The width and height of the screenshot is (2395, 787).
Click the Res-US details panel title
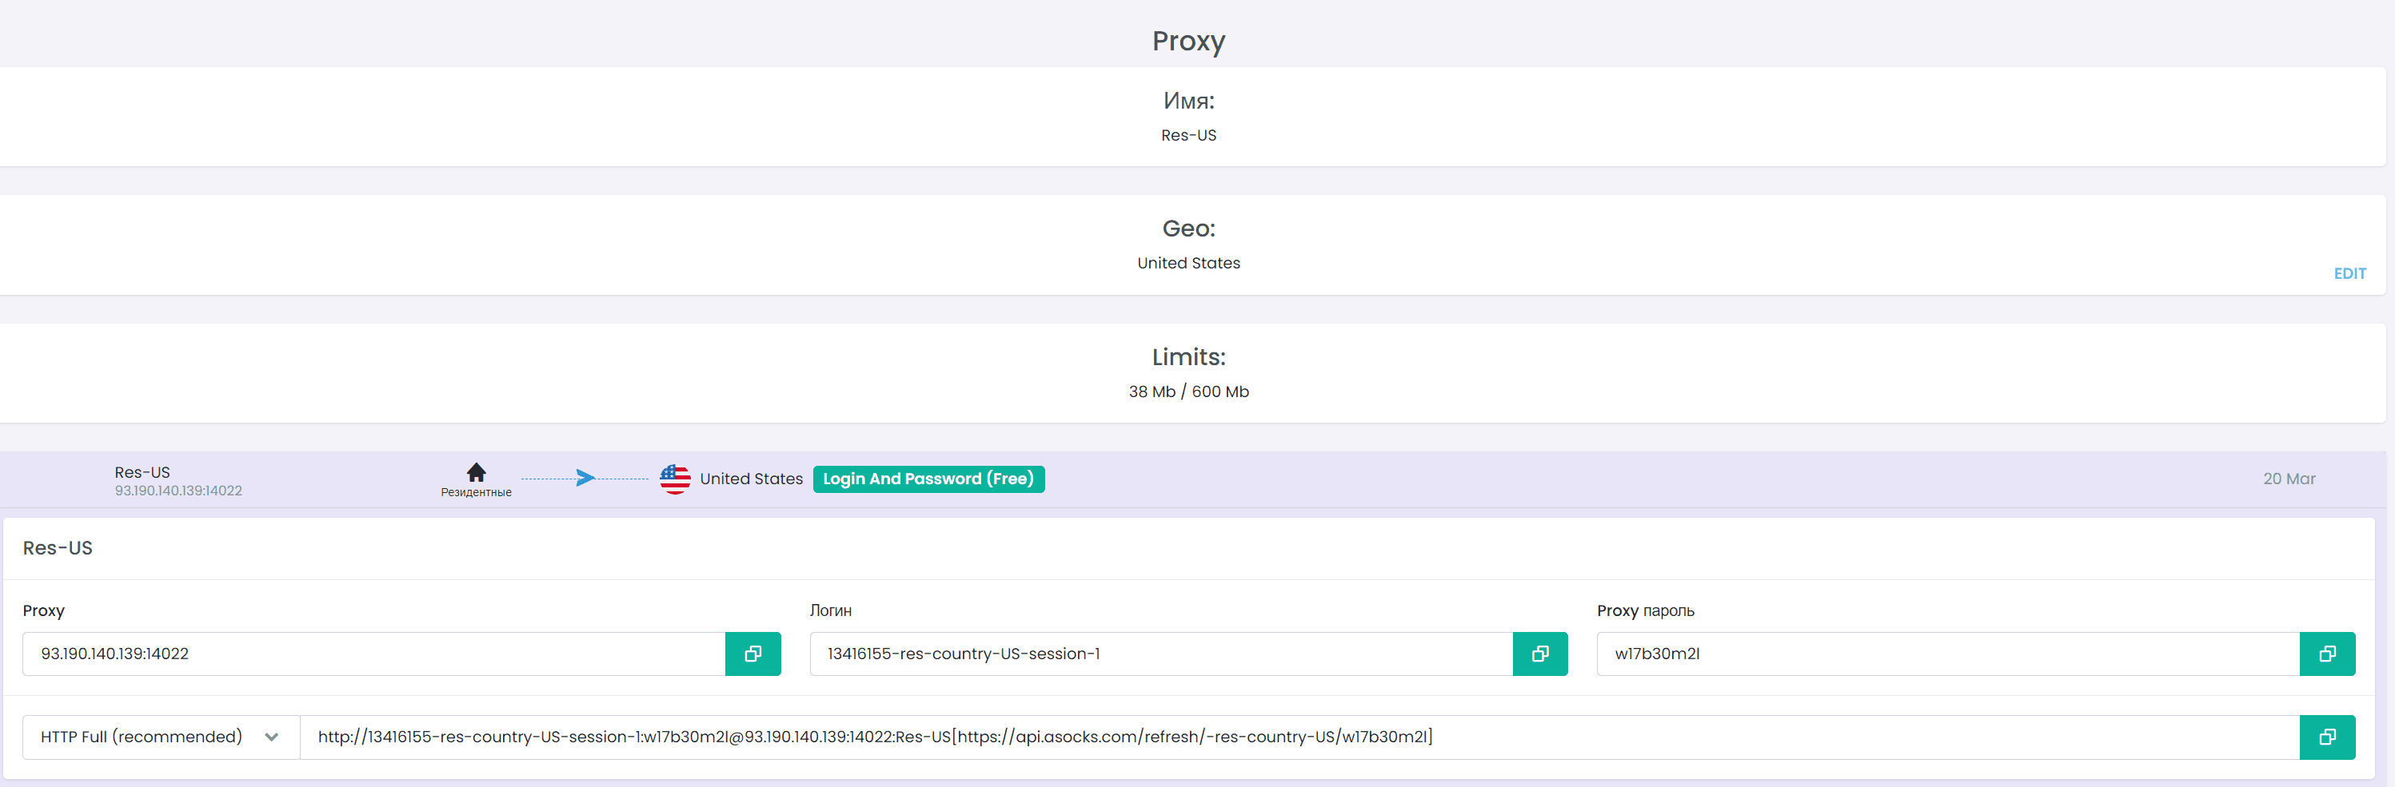[x=58, y=548]
